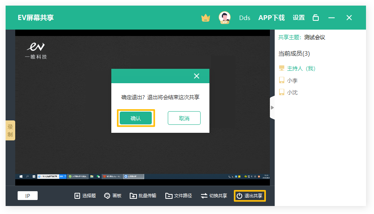374x214 pixels.
Task: Open the 录制 recording side tab
Action: tap(10, 130)
